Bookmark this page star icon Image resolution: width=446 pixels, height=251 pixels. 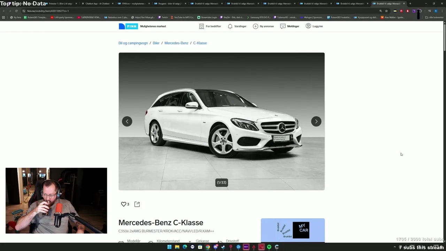click(386, 11)
